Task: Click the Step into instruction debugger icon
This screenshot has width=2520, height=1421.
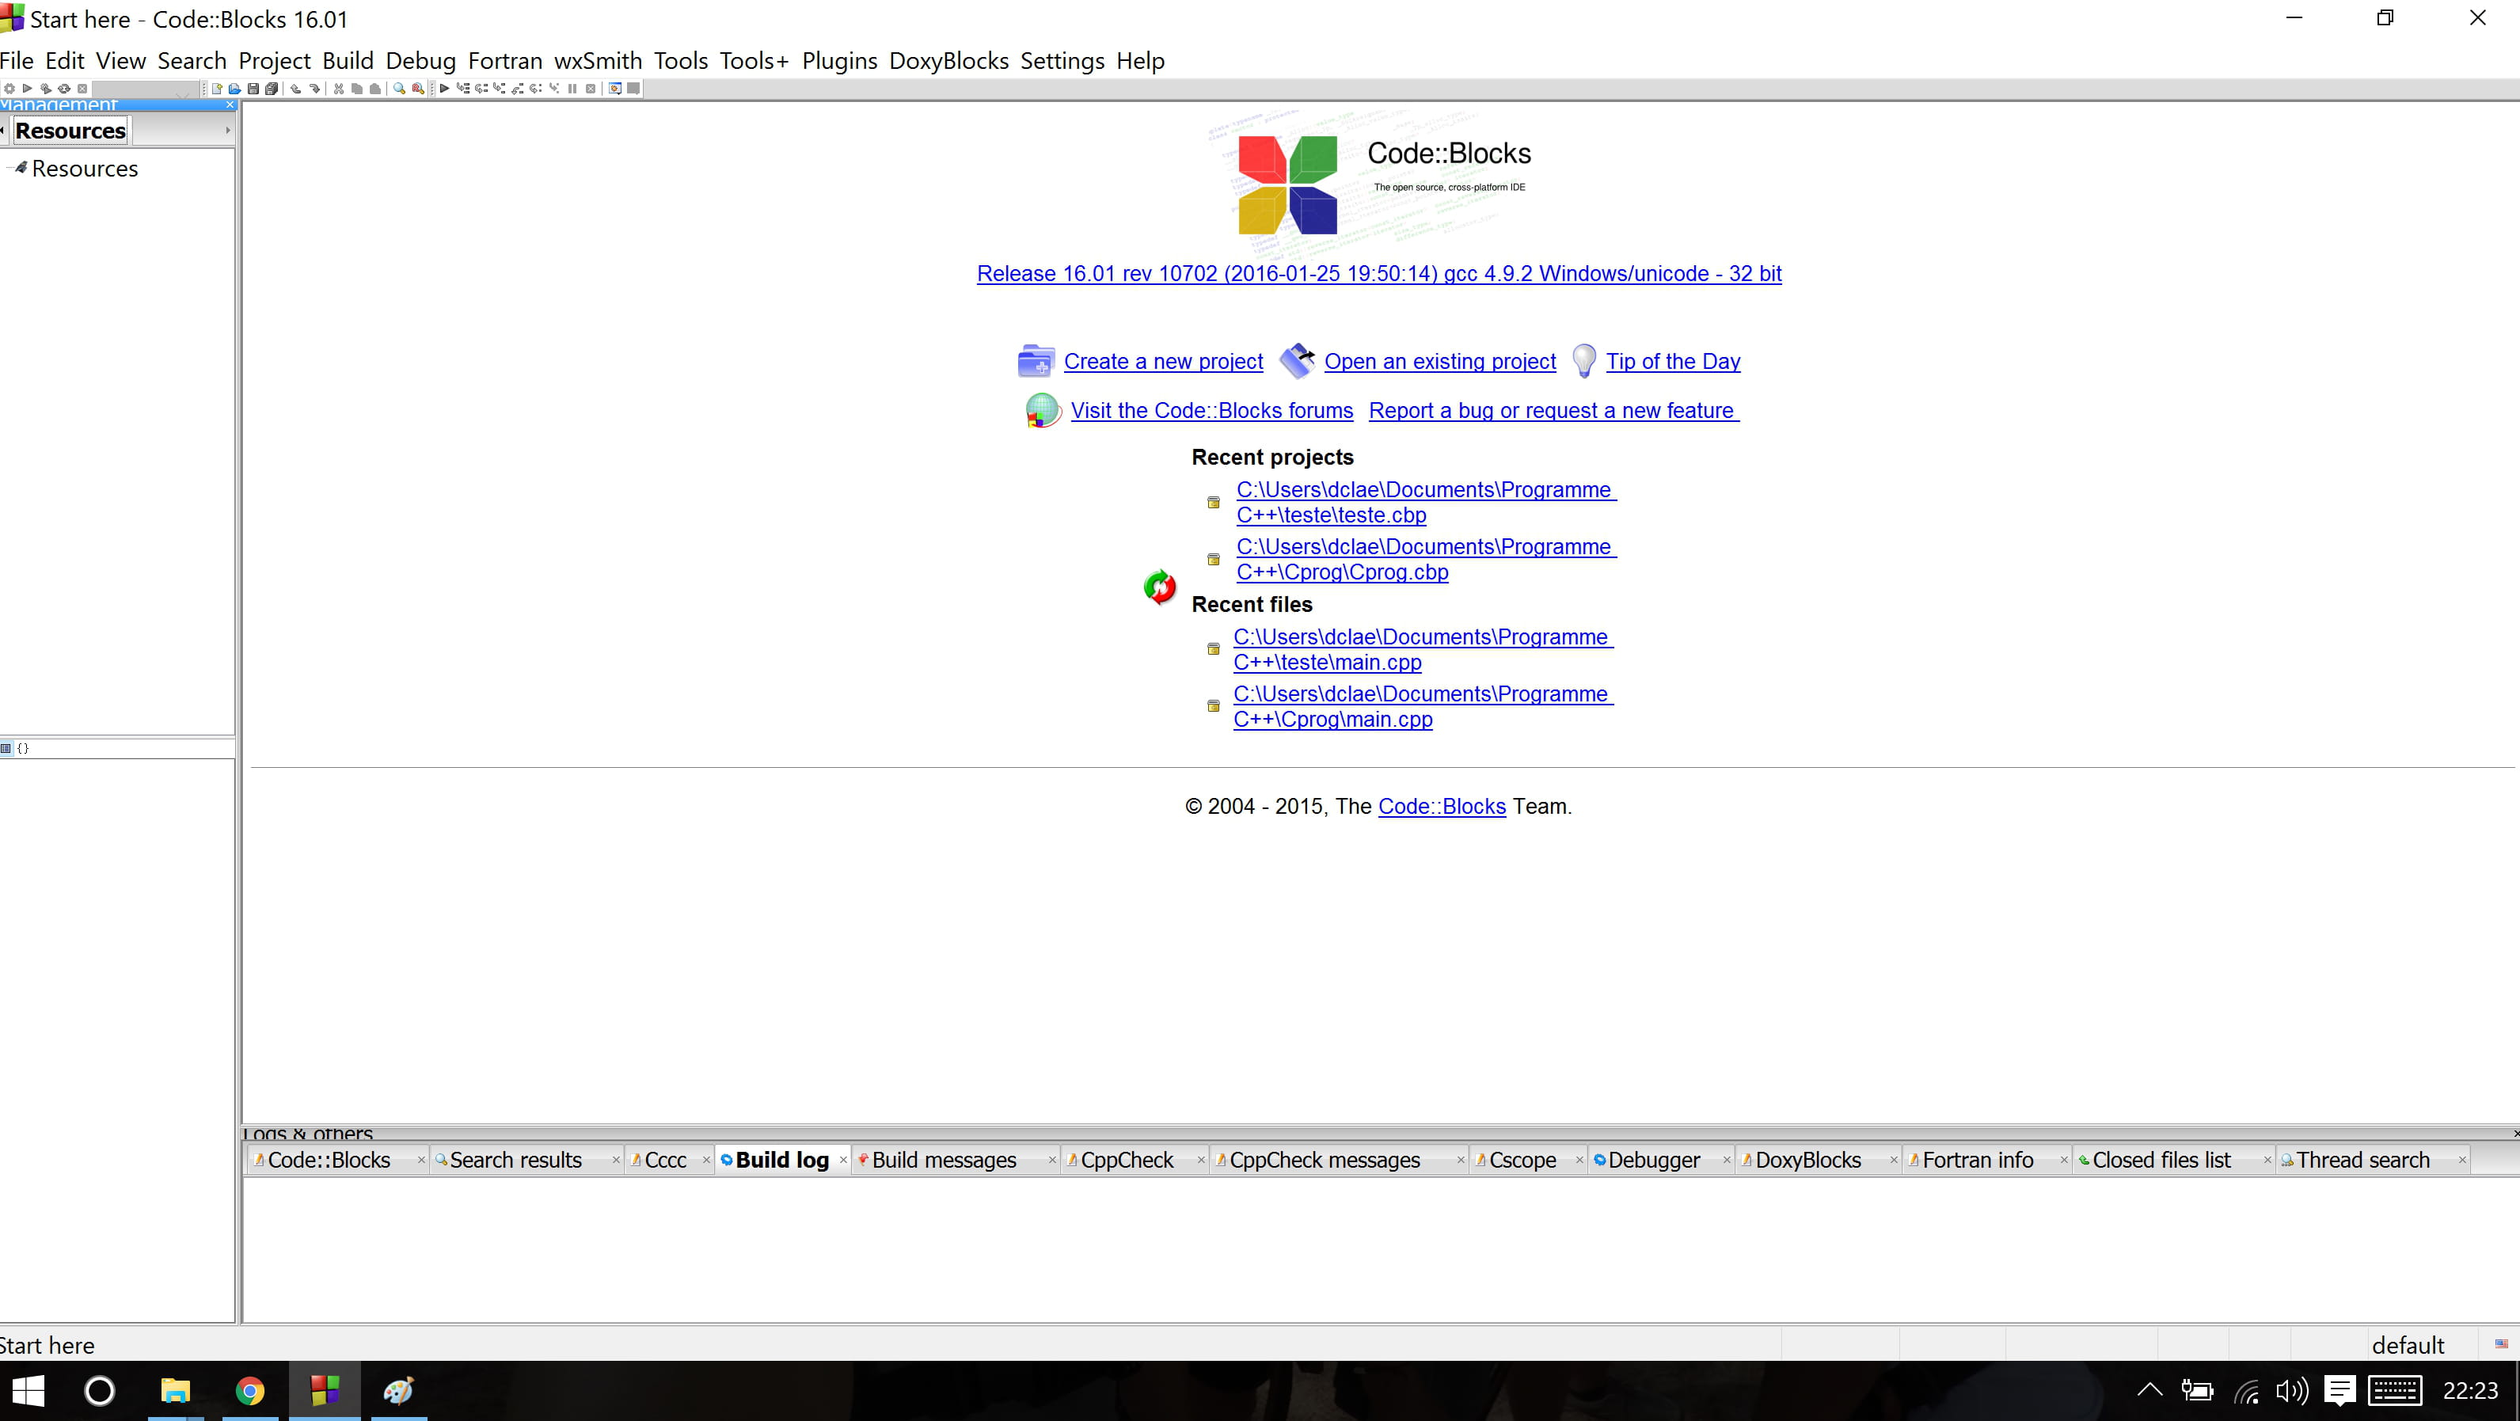Action: click(x=553, y=89)
